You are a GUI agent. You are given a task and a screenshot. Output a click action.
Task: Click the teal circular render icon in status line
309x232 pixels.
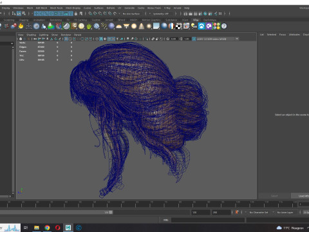click(205, 14)
